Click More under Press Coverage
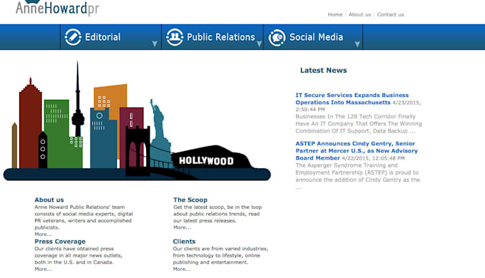 (x=44, y=269)
